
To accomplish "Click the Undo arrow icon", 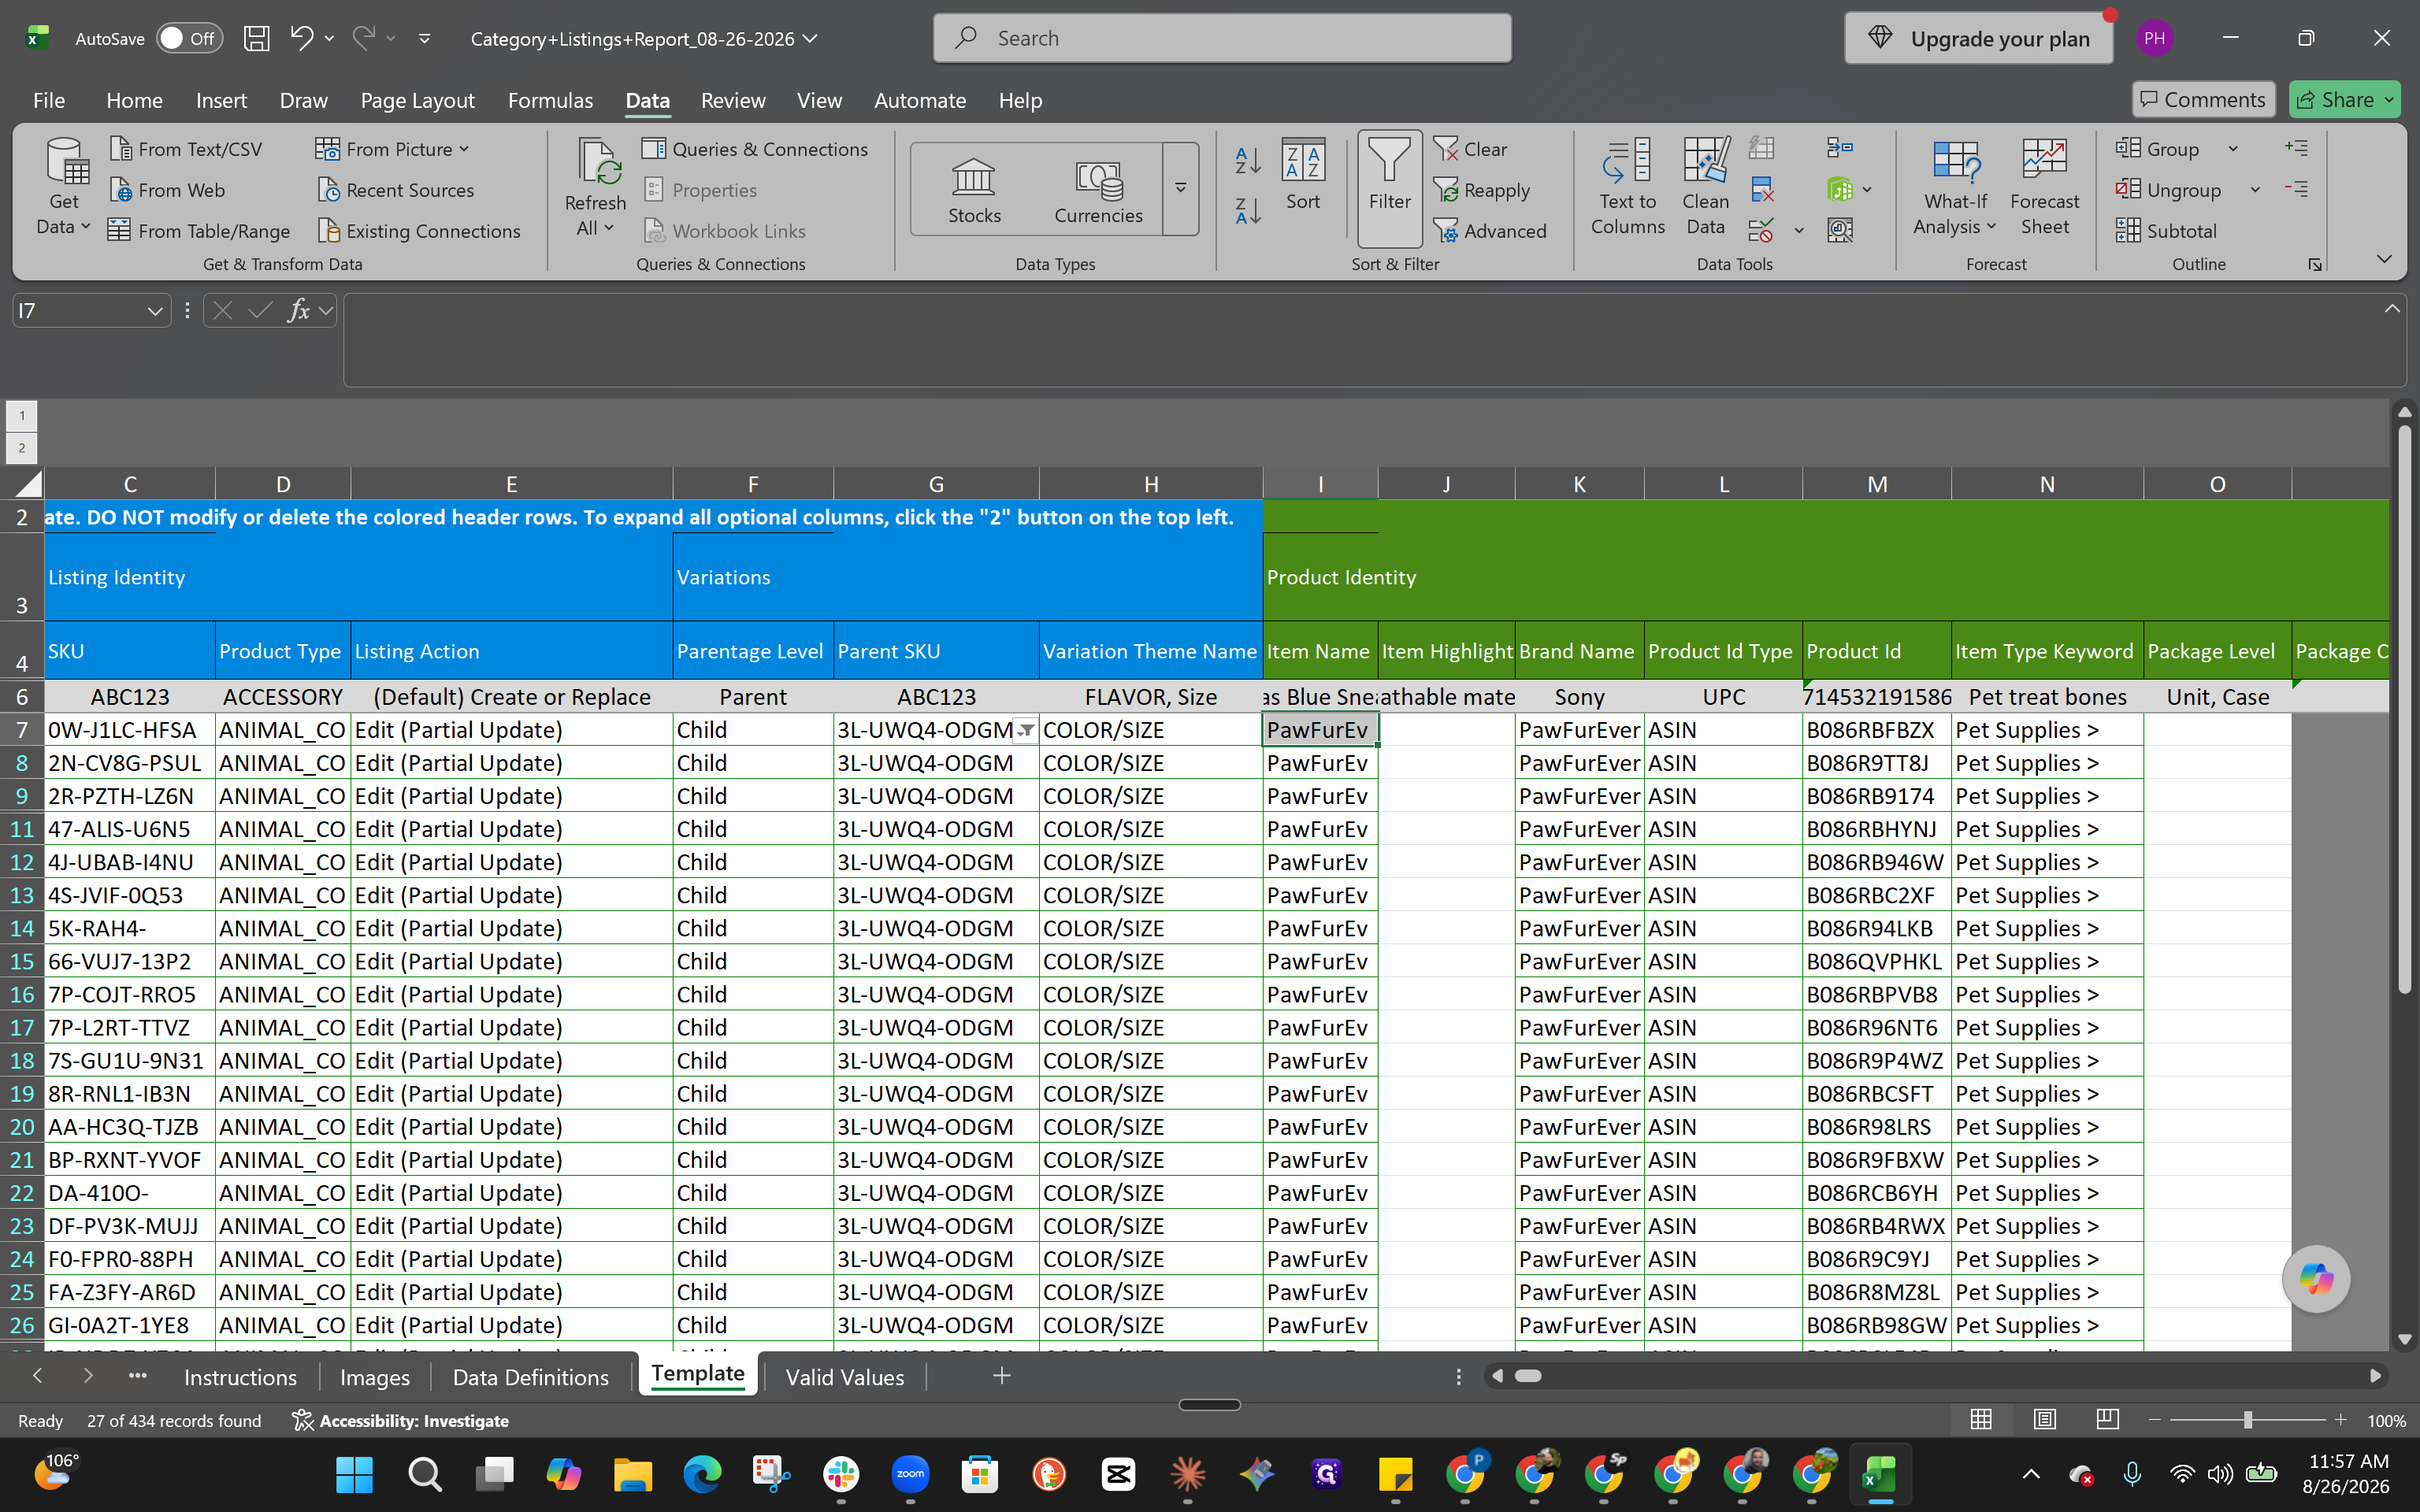I will [x=302, y=38].
